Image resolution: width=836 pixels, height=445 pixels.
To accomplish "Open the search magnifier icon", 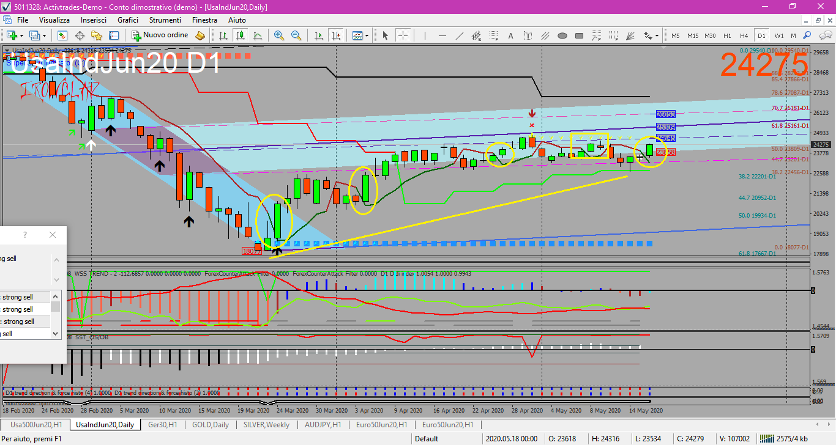I will tap(807, 35).
